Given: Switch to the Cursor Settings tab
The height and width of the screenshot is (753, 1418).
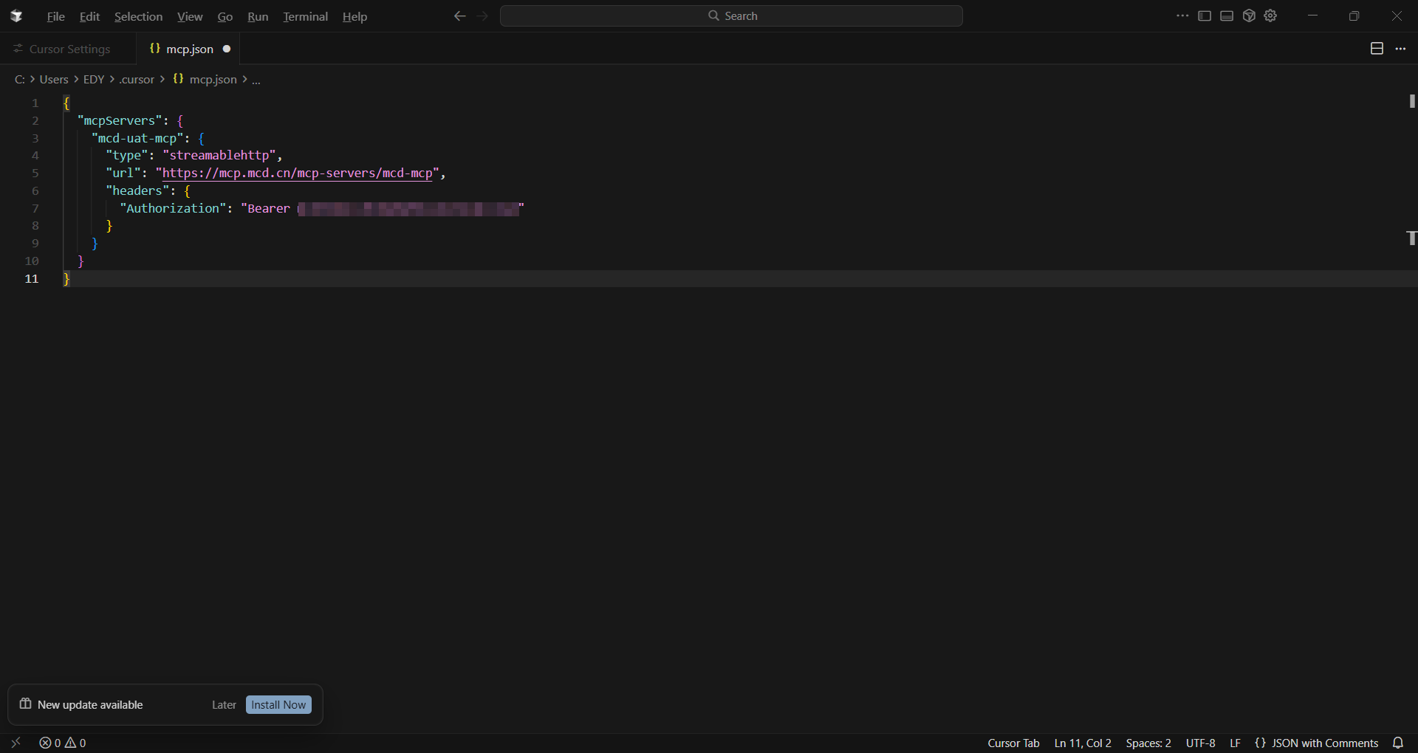Looking at the screenshot, I should [69, 49].
